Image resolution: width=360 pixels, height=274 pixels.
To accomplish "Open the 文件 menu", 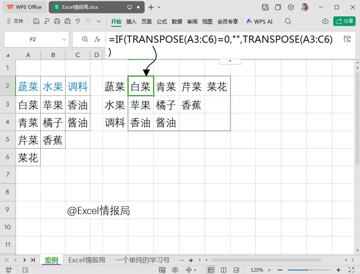I will point(15,21).
